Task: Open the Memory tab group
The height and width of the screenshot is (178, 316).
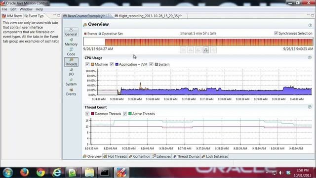Action: (x=71, y=42)
